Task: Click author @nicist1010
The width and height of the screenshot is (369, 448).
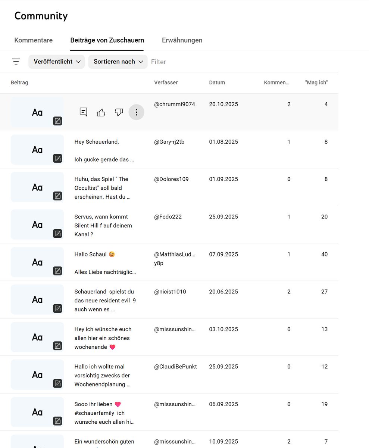Action: (x=170, y=292)
